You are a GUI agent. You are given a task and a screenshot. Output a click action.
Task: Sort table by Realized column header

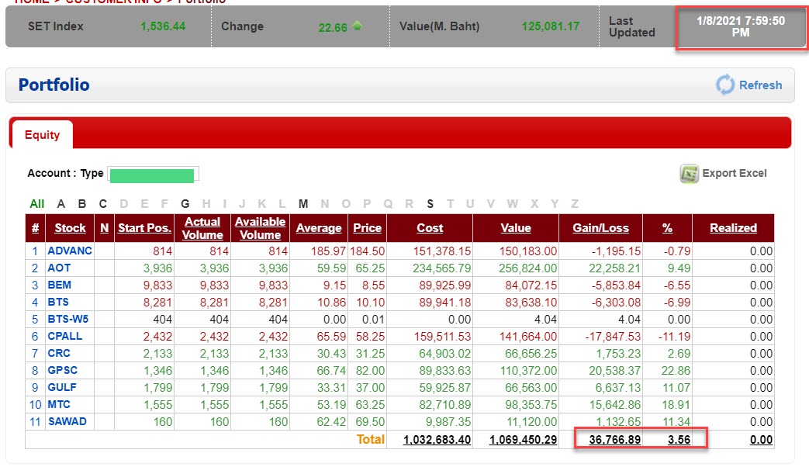733,228
